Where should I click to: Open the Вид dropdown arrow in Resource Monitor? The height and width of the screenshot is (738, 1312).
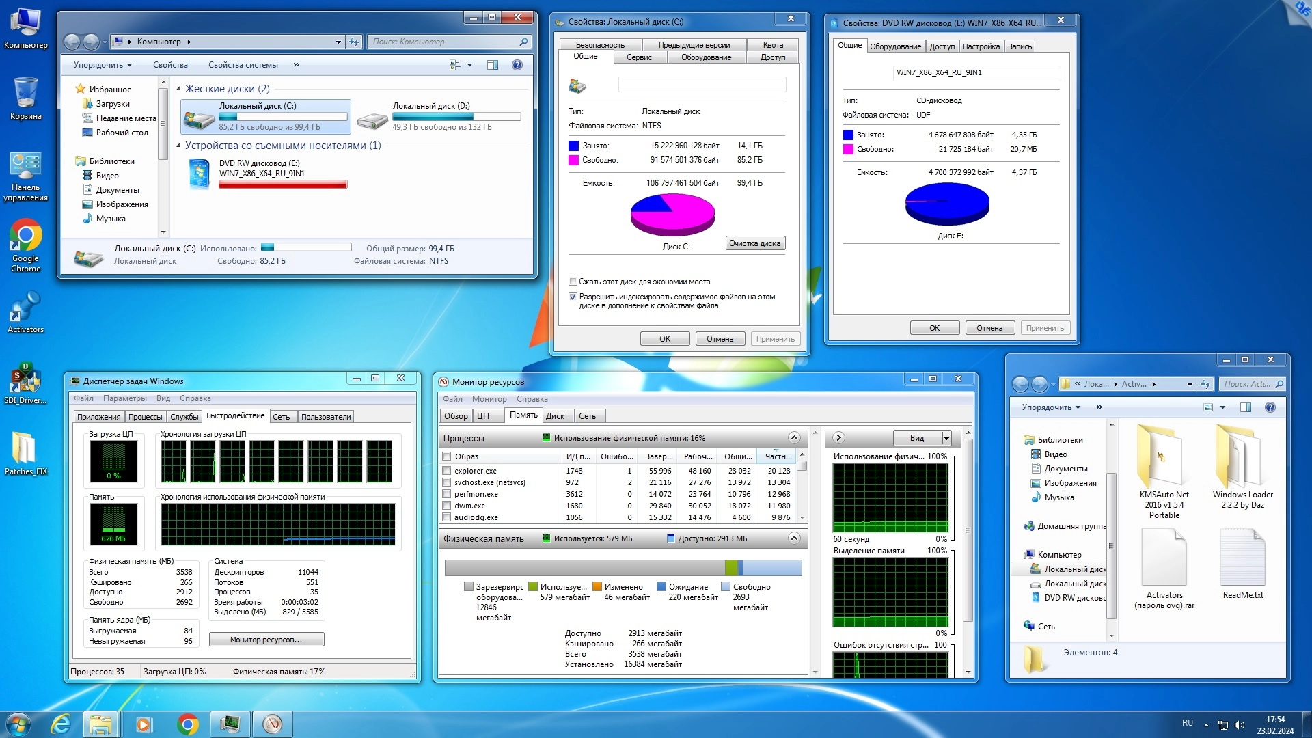[946, 438]
